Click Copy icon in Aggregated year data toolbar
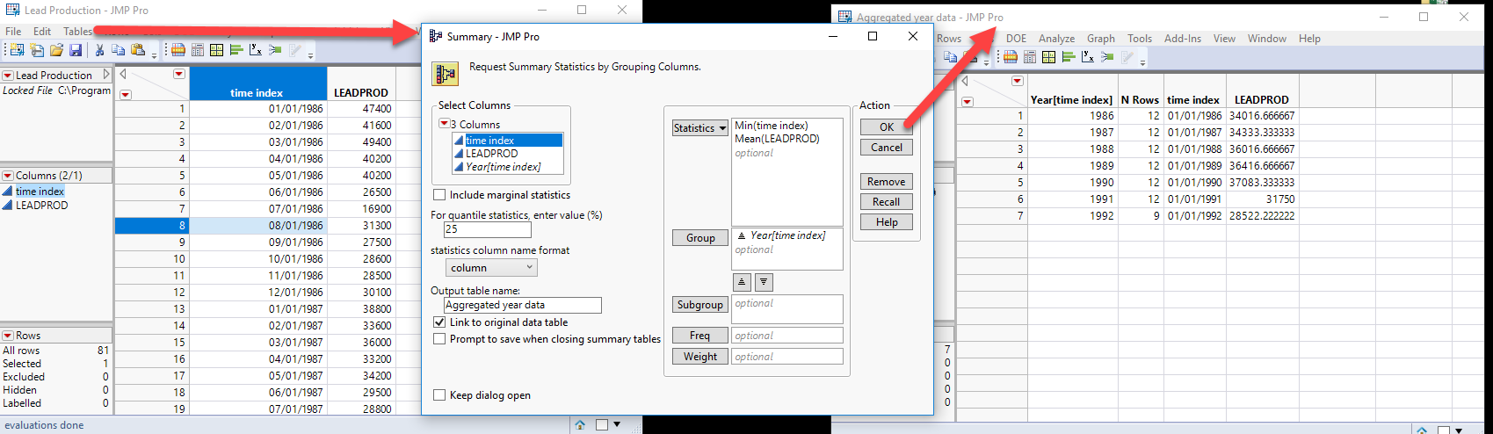The width and height of the screenshot is (1493, 434). pos(950,57)
